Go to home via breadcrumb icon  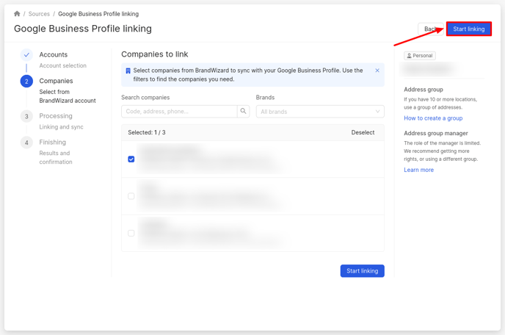[x=17, y=13]
